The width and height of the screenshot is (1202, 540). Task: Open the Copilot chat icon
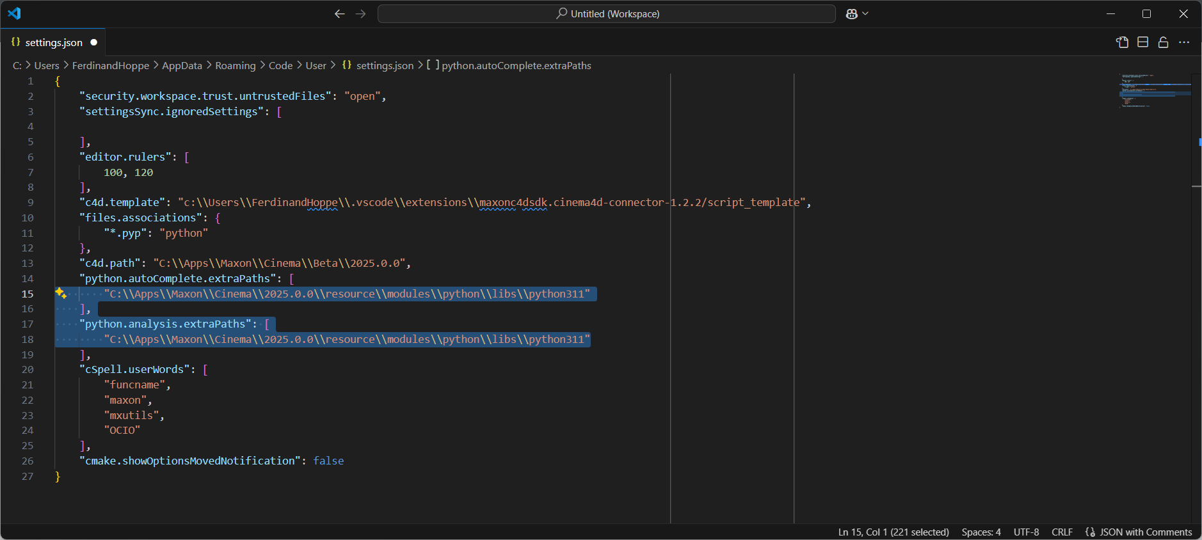click(x=852, y=13)
